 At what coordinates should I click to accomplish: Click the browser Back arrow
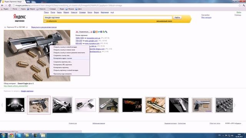[x=2, y=5]
